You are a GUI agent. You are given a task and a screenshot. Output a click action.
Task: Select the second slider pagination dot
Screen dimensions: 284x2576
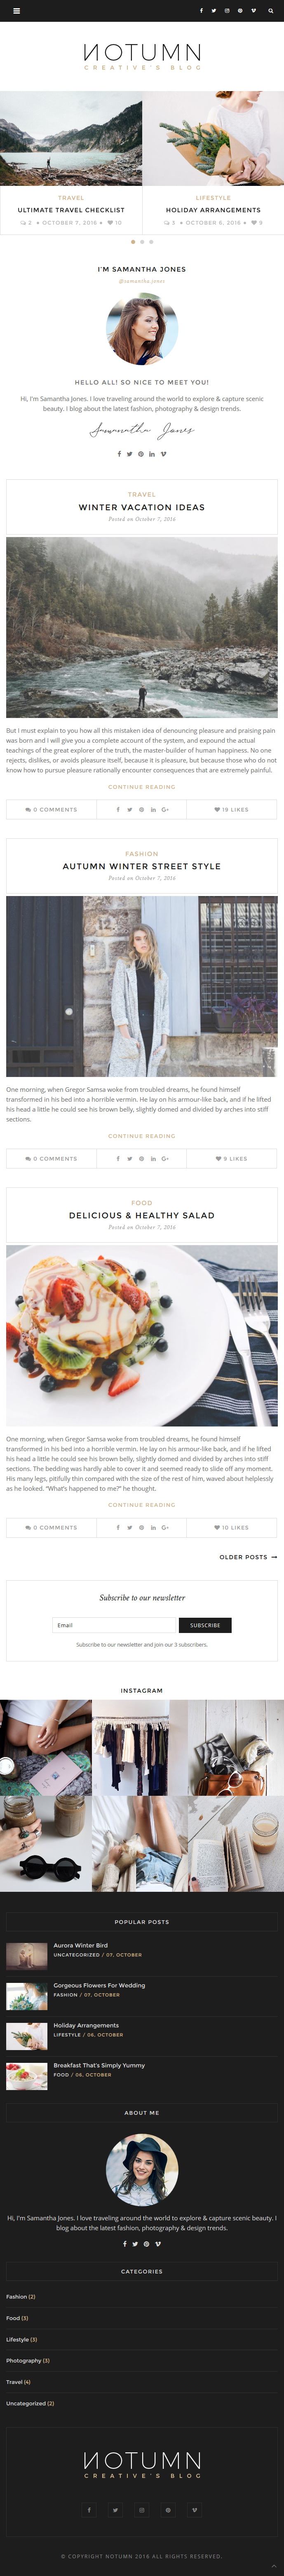142,242
